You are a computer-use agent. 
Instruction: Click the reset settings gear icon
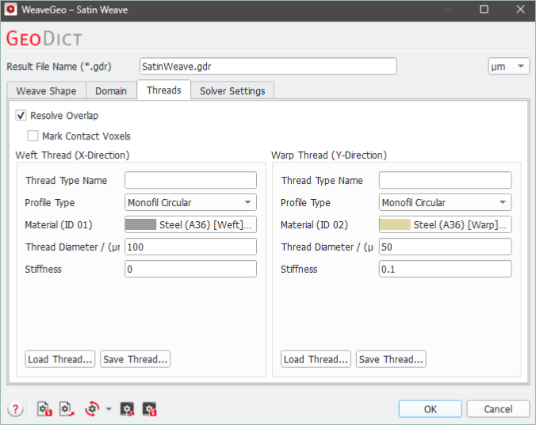click(x=92, y=409)
